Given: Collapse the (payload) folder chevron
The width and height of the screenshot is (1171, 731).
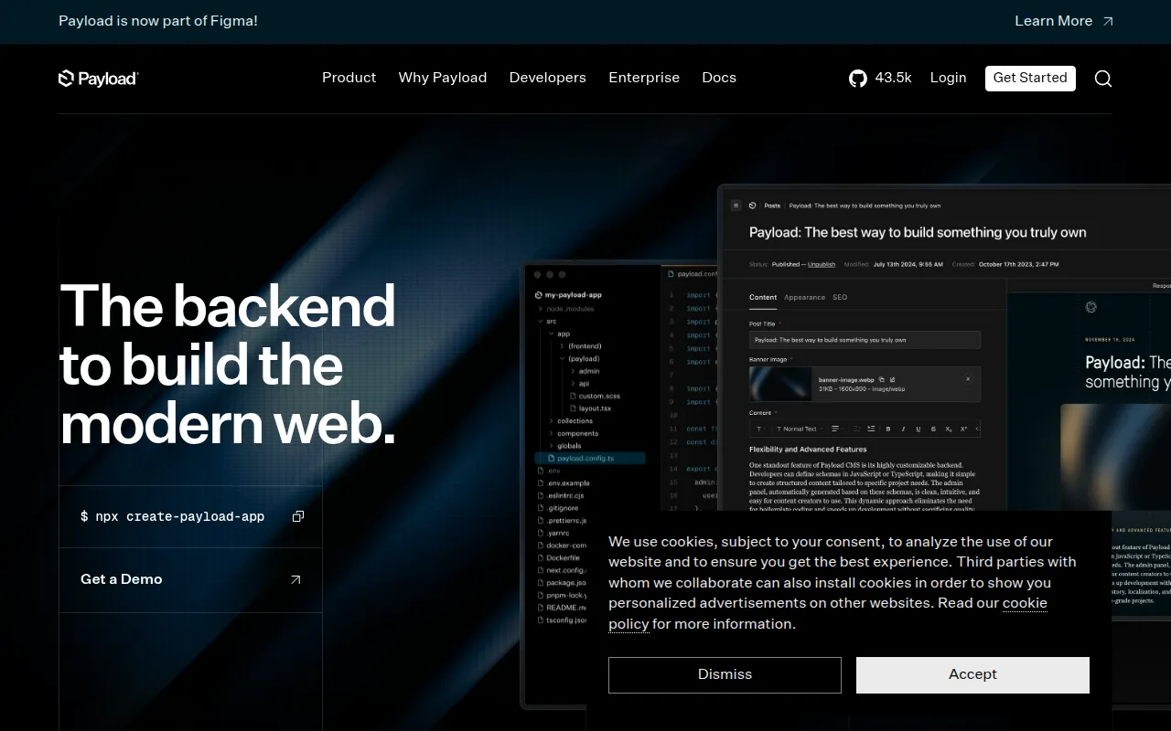Looking at the screenshot, I should click(562, 358).
